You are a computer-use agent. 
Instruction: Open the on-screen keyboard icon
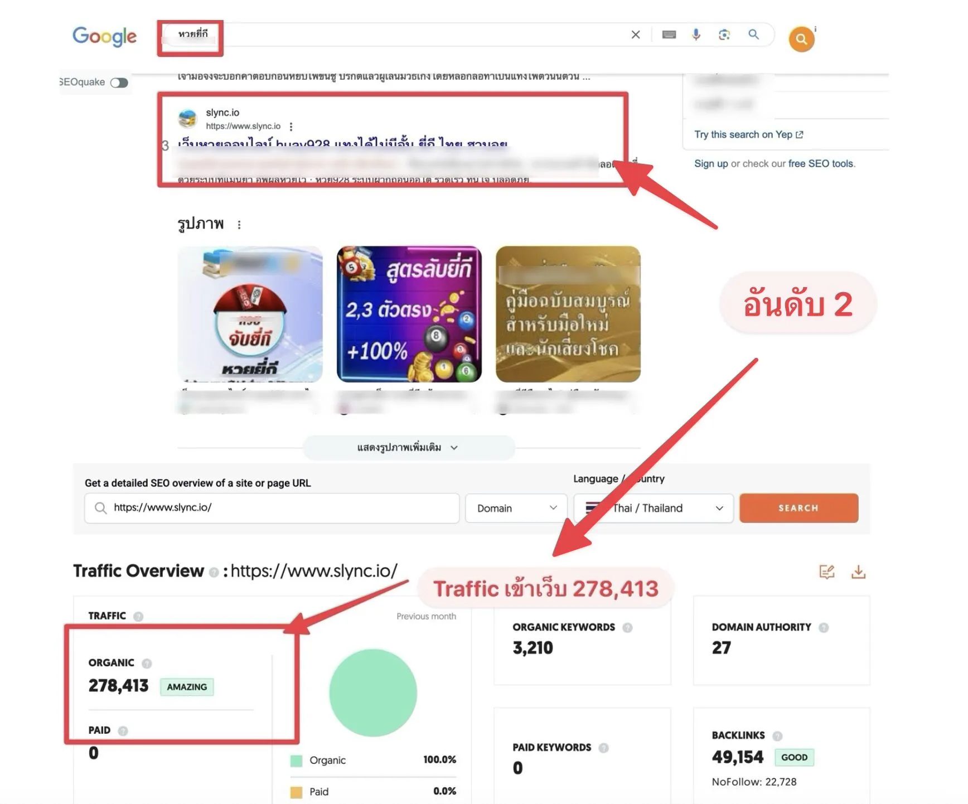coord(669,35)
